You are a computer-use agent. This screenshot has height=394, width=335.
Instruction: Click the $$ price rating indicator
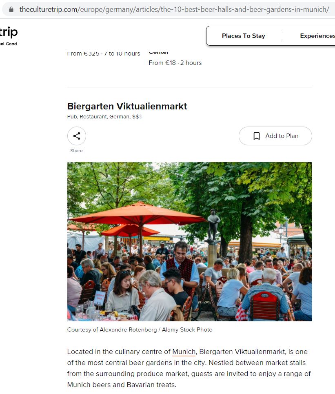coord(137,117)
